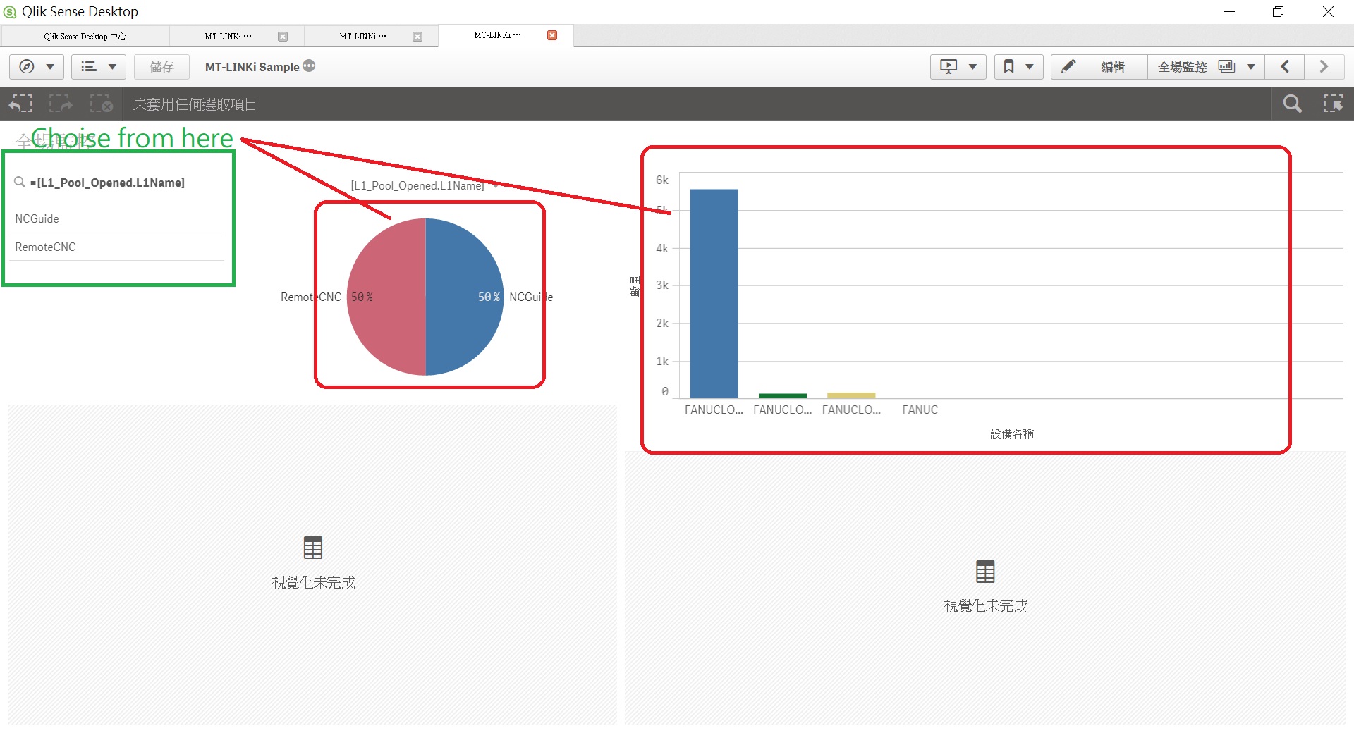Expand the bookmarks dropdown arrow

(1030, 67)
